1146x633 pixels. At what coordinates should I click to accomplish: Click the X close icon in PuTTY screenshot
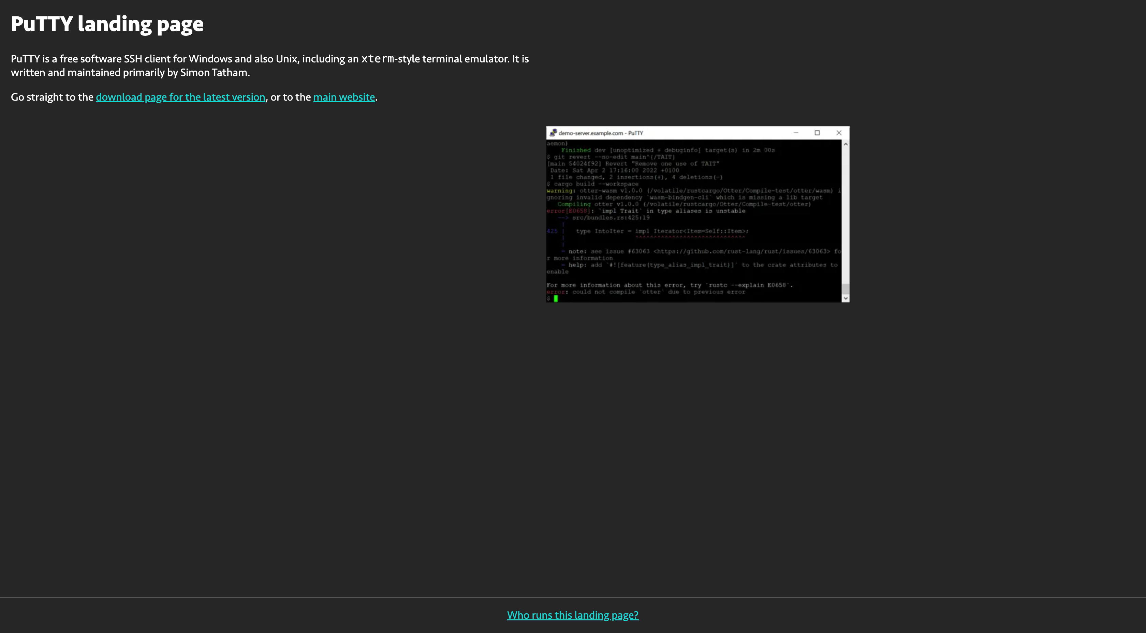pyautogui.click(x=839, y=133)
